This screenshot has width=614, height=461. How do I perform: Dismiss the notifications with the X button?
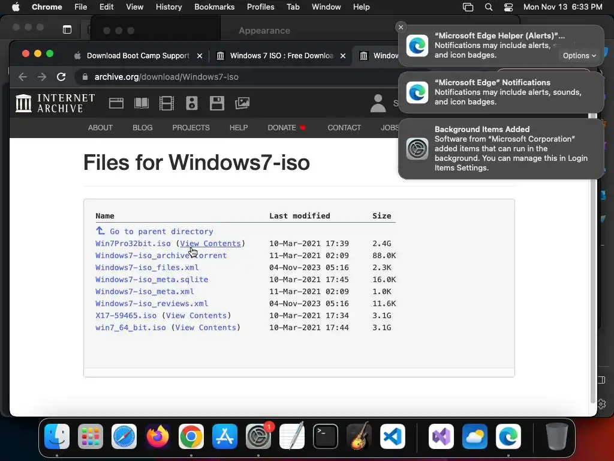tap(401, 27)
